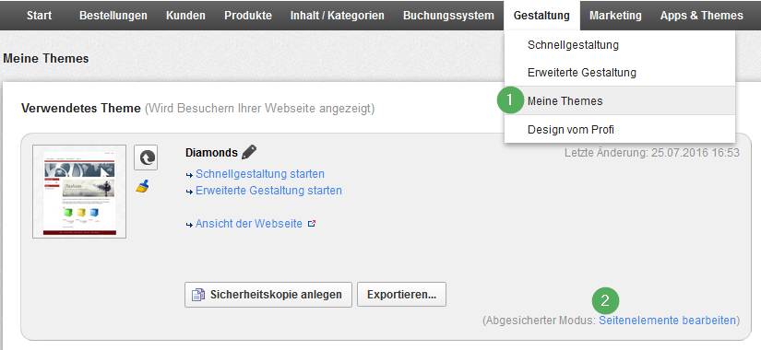This screenshot has height=350, width=761.
Task: Open the Diamonds theme preview thumbnail
Action: click(79, 192)
